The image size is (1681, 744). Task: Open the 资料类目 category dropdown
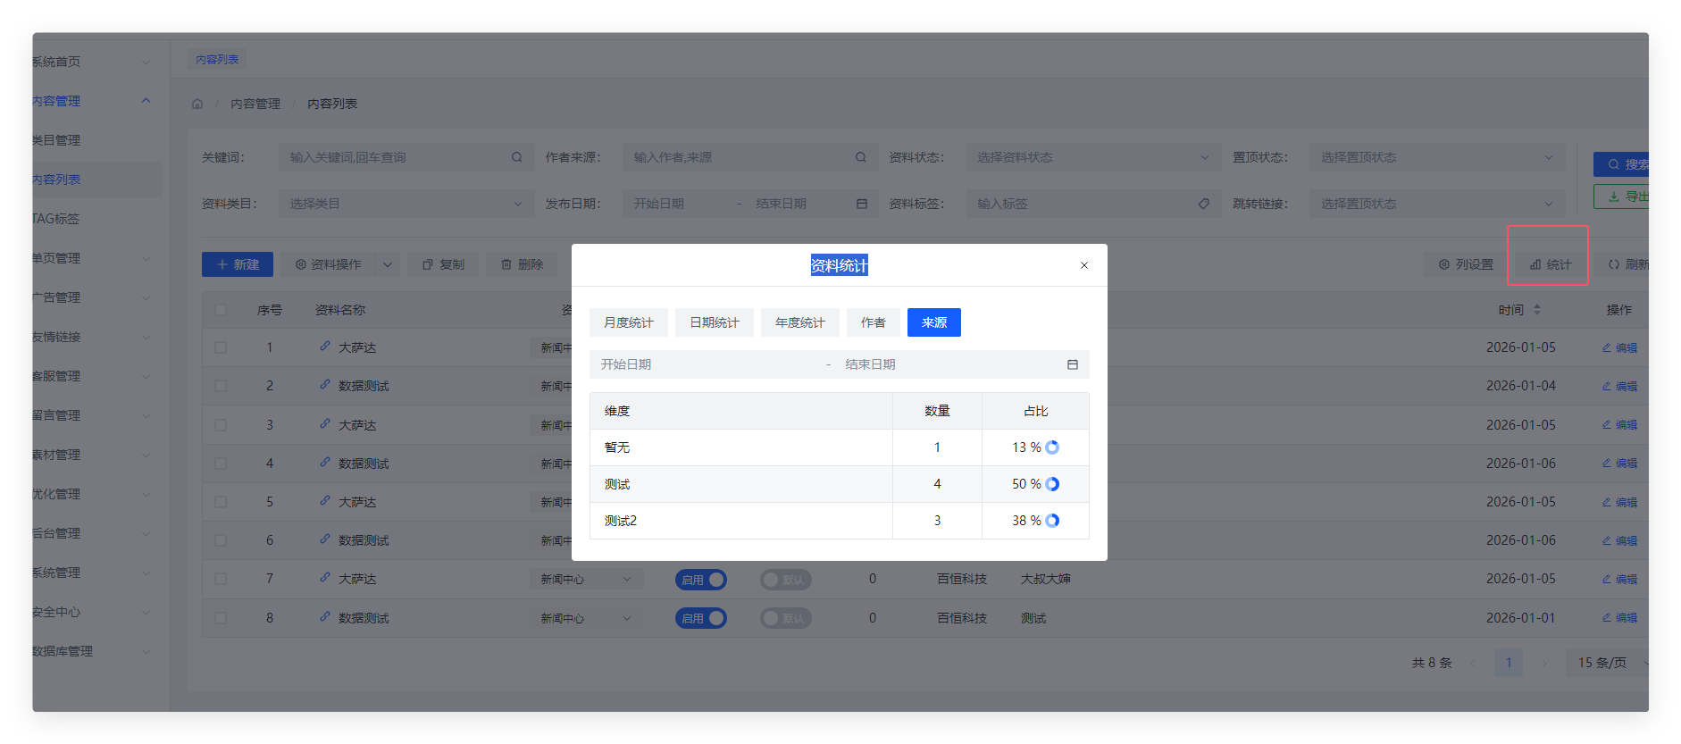(406, 204)
